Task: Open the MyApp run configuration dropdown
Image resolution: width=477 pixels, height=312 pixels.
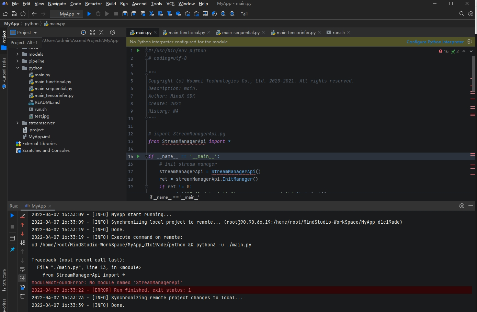Action: pos(67,14)
